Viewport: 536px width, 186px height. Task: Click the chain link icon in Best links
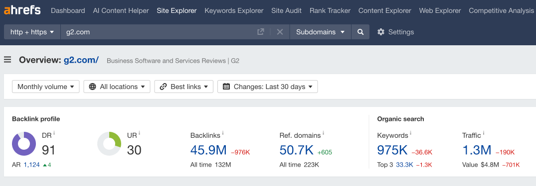163,87
